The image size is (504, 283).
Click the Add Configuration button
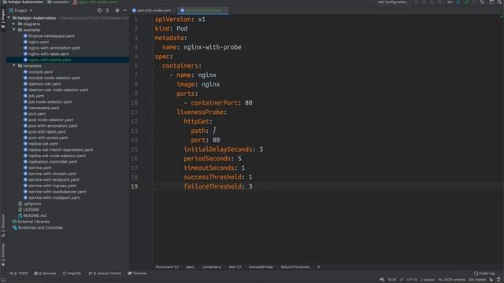(392, 2)
